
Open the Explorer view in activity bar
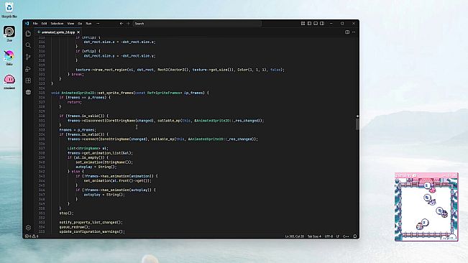28,33
